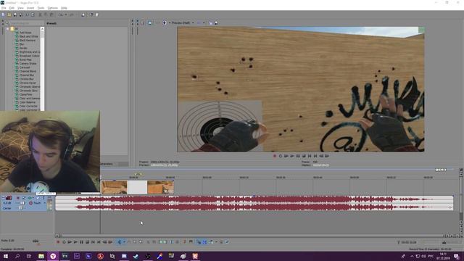This screenshot has height=261, width=464.
Task: Click the Open project folder icon
Action: [x=9, y=14]
